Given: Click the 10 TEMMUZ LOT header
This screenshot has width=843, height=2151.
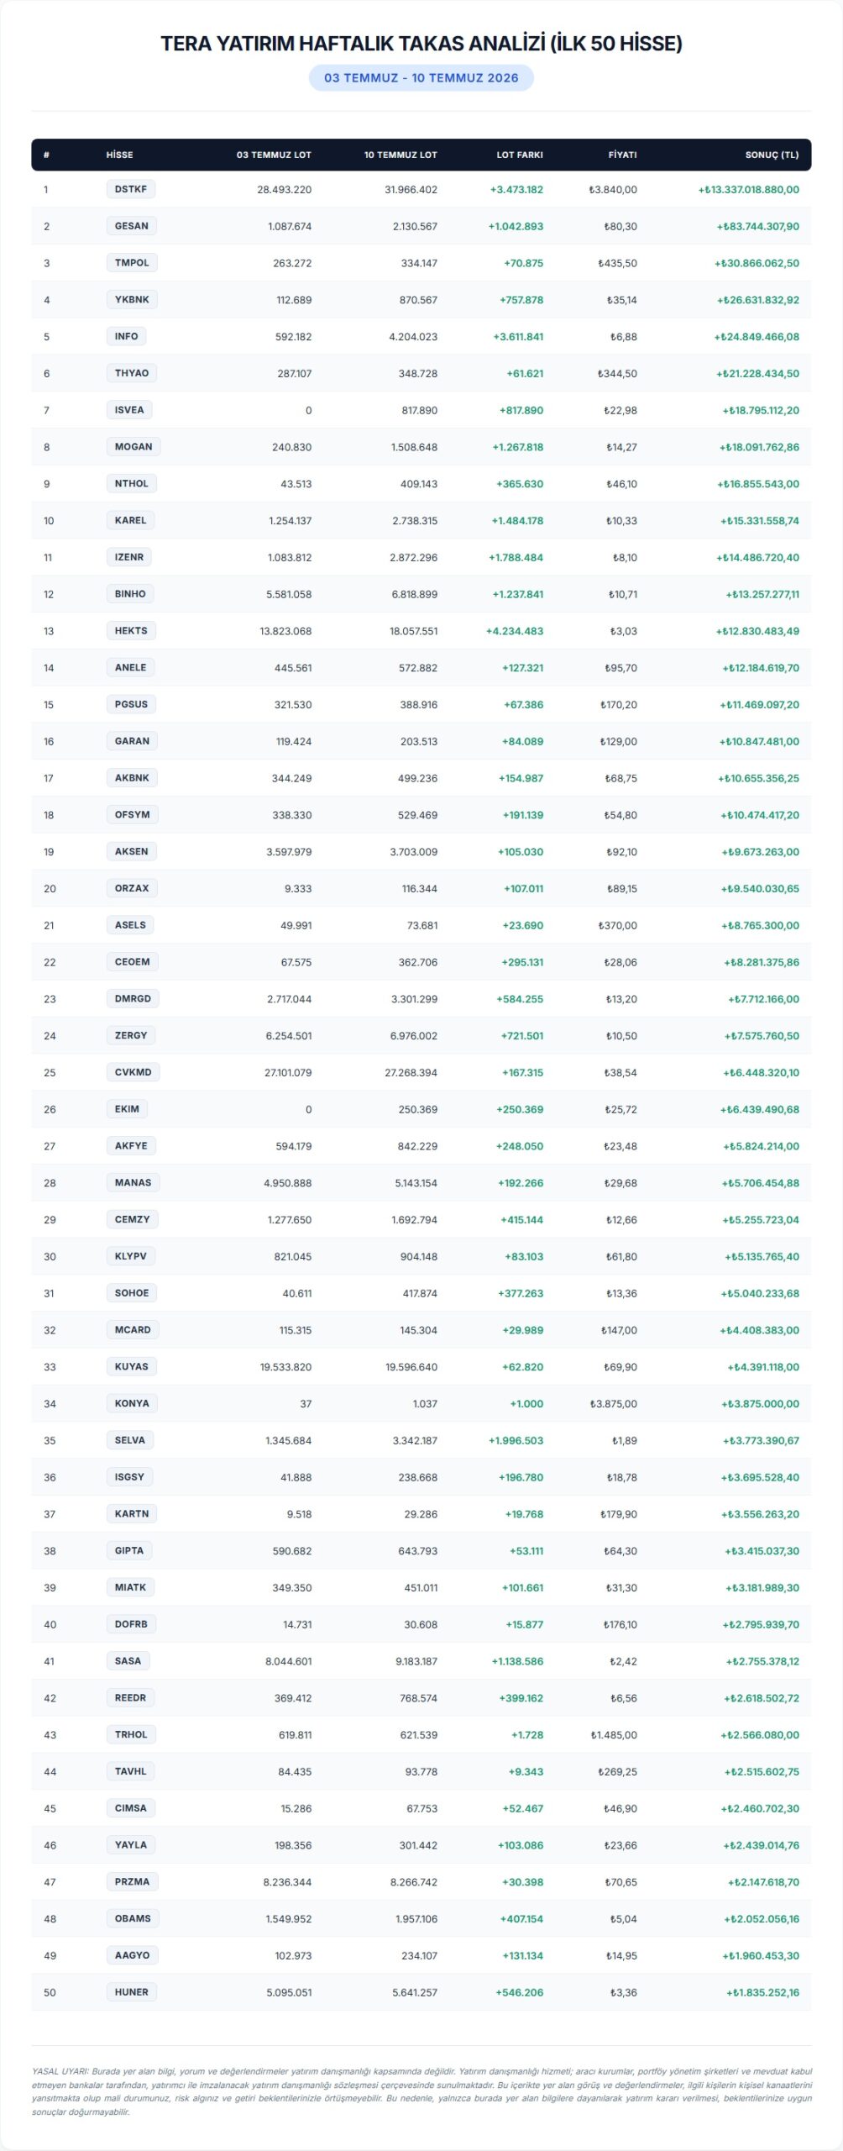Looking at the screenshot, I should point(401,155).
